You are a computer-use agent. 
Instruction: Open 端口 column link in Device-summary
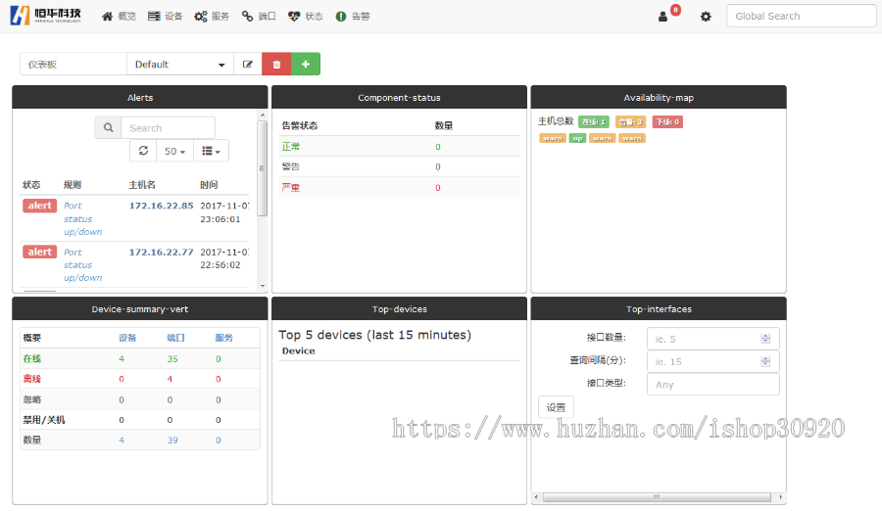(175, 338)
